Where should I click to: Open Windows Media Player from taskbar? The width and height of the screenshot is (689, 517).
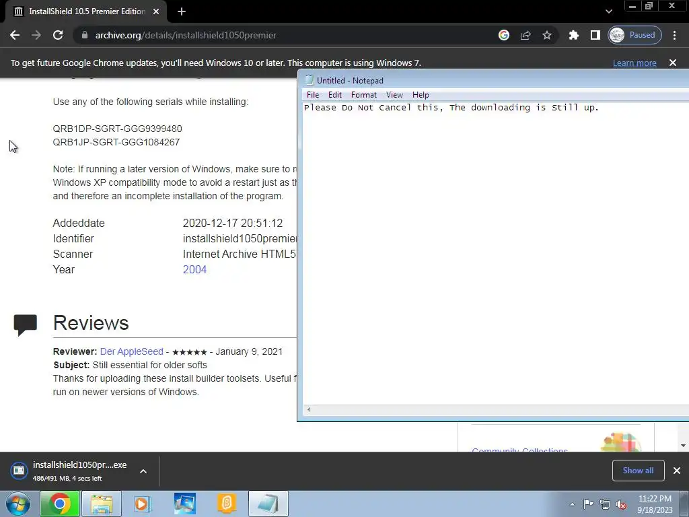coord(142,504)
